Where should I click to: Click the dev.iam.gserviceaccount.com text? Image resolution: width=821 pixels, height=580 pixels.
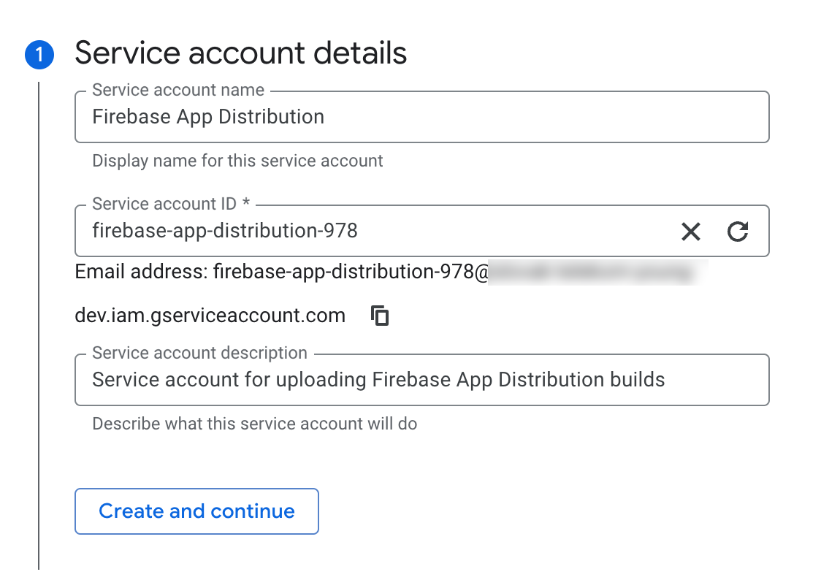coord(210,316)
